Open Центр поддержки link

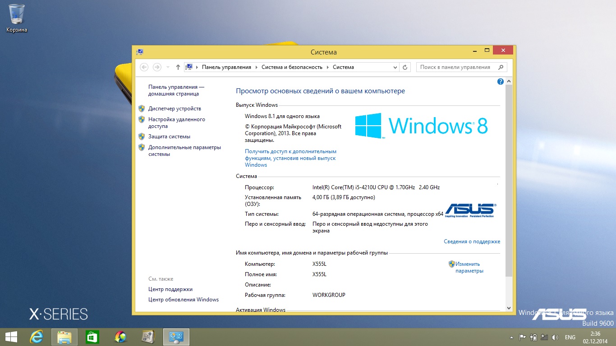coord(170,289)
